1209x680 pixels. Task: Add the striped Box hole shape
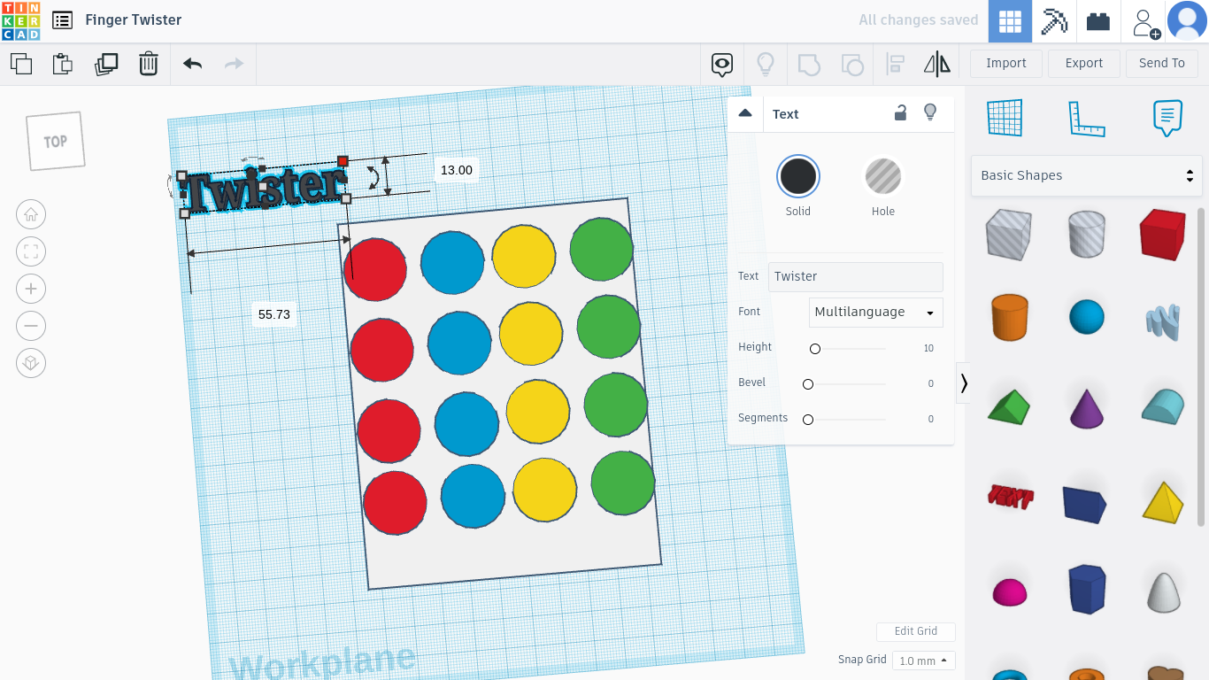1008,235
